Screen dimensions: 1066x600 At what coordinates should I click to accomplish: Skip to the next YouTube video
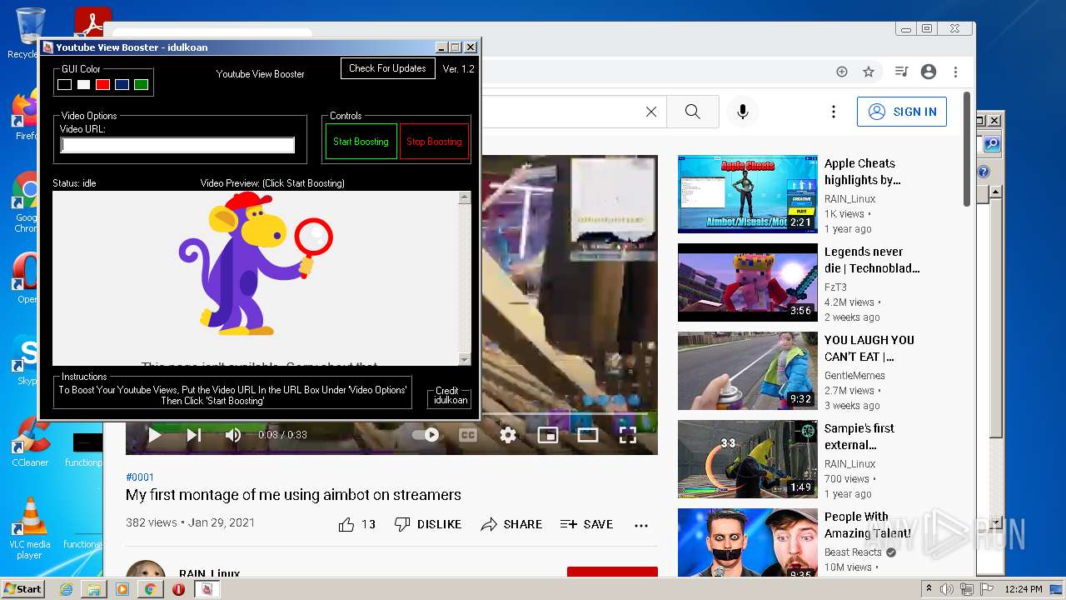coord(194,434)
